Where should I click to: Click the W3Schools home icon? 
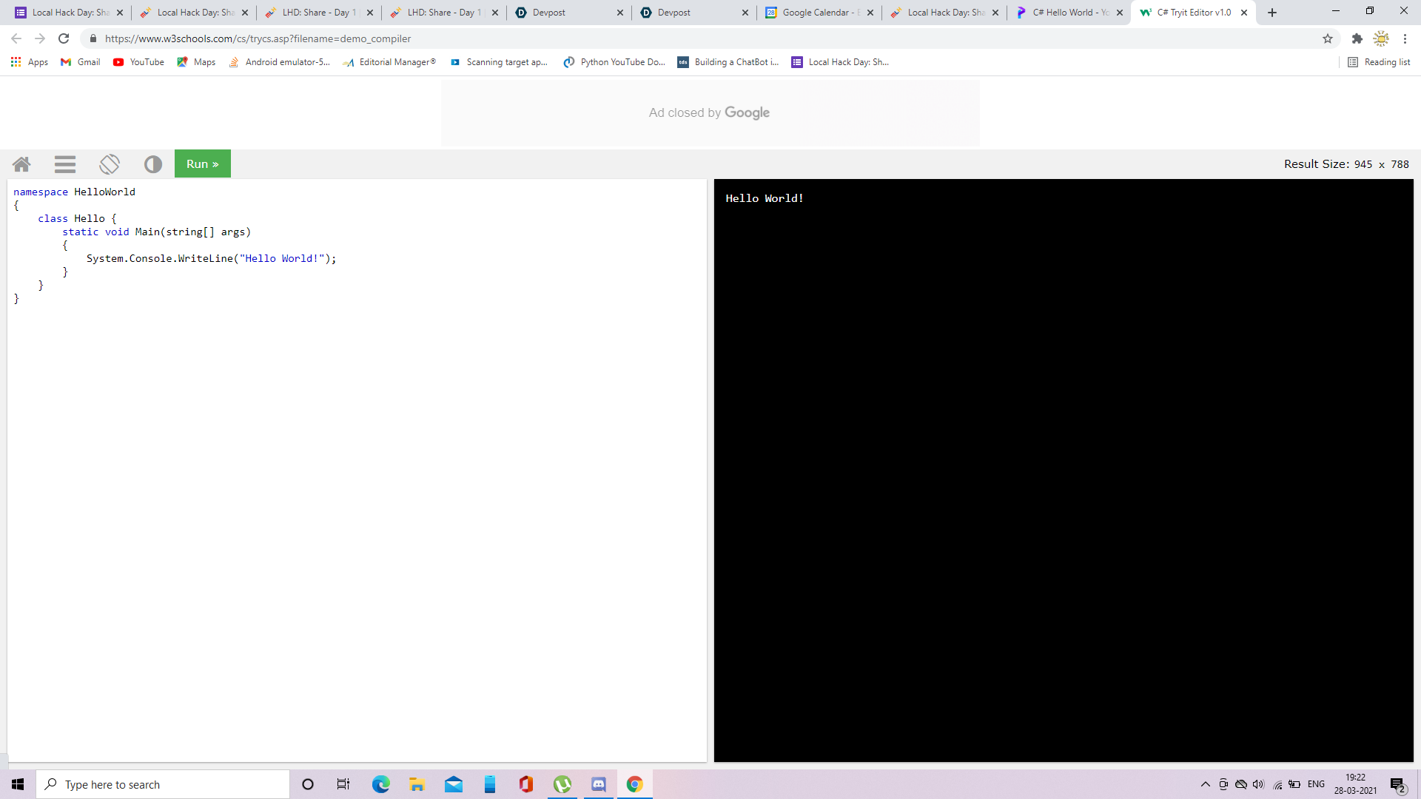[x=21, y=164]
